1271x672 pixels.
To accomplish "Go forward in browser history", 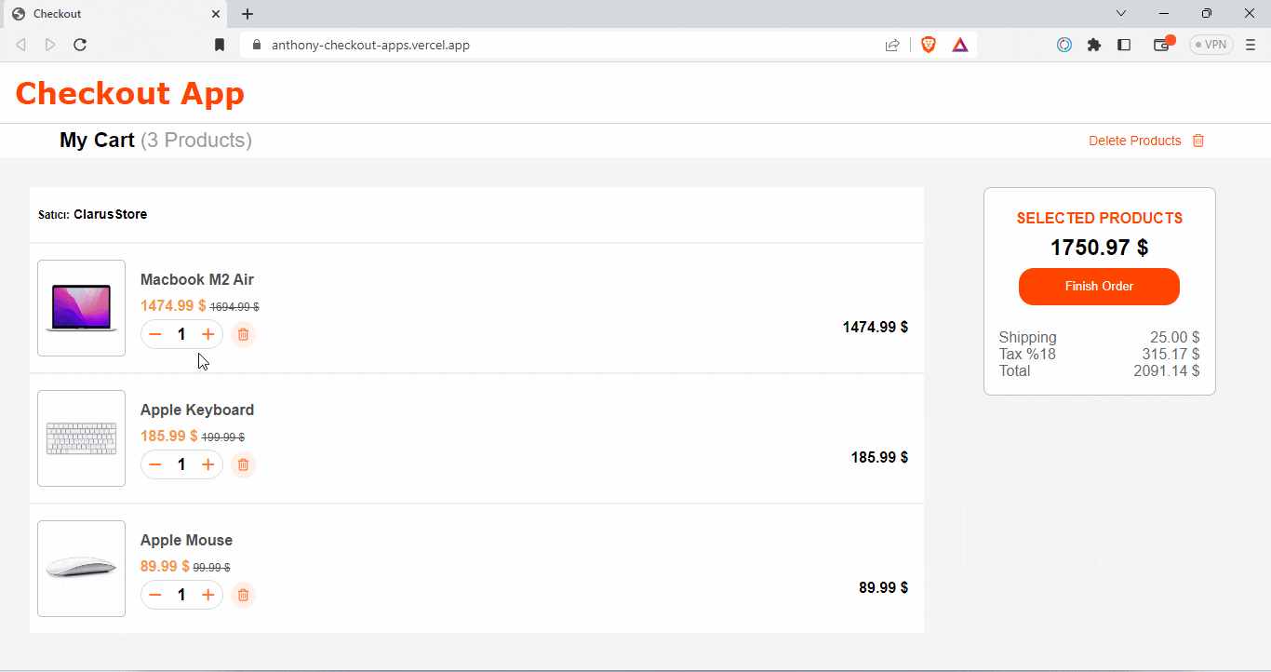I will coord(50,45).
